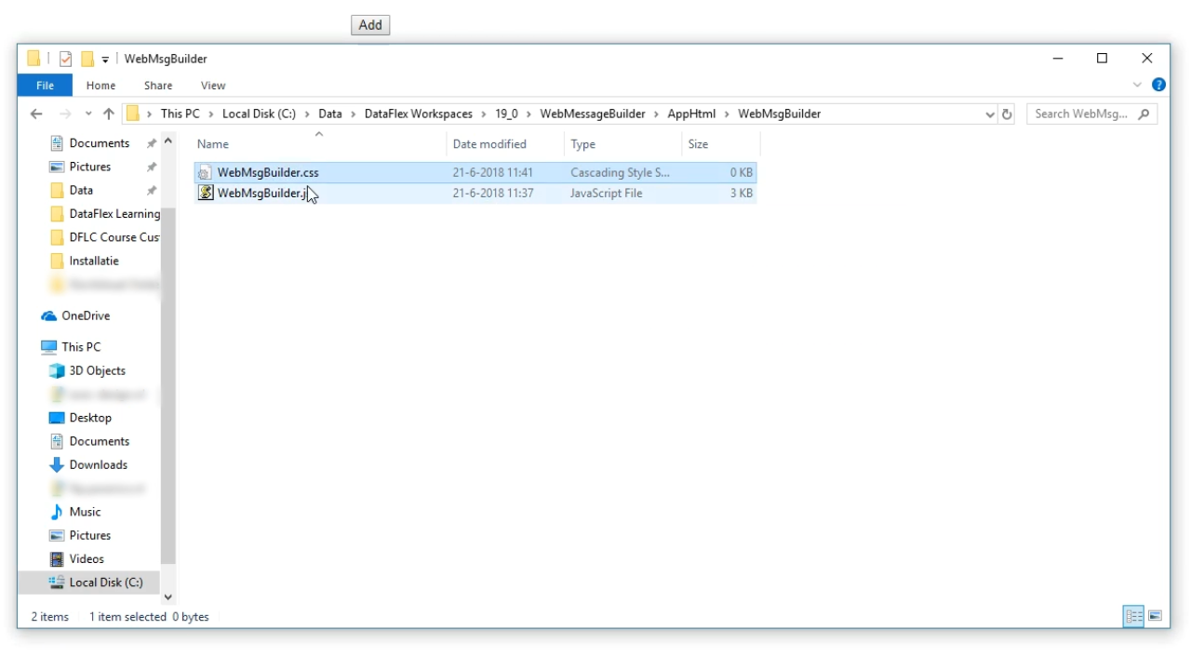Open the address bar history dropdown

pos(989,114)
